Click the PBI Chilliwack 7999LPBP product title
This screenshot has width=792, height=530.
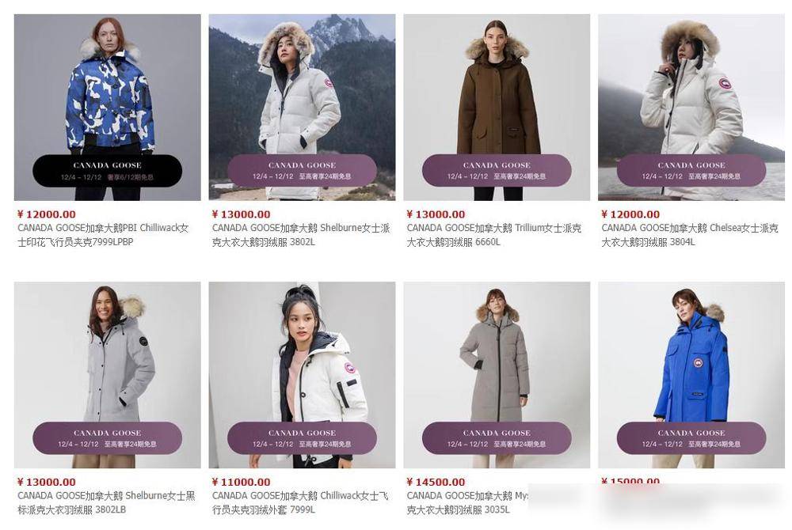(103, 234)
